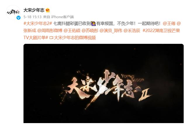Image resolution: width=187 pixels, height=126 pixels.
Task: Click the video camera icon before 大宋少年志的微博视频
Action: tap(51, 38)
